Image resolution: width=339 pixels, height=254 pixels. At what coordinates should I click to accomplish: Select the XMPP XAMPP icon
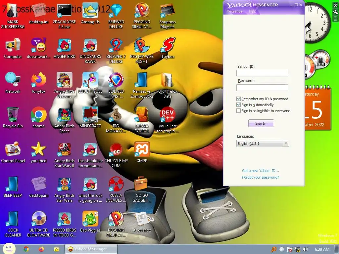tap(142, 152)
